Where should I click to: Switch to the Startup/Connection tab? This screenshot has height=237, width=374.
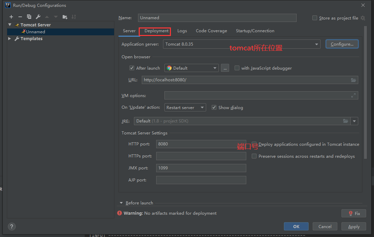255,31
